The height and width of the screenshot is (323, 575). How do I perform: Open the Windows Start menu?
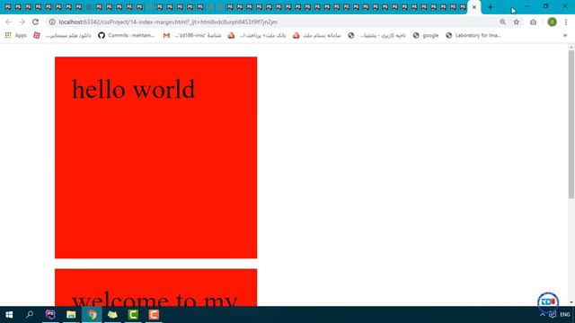pos(9,315)
